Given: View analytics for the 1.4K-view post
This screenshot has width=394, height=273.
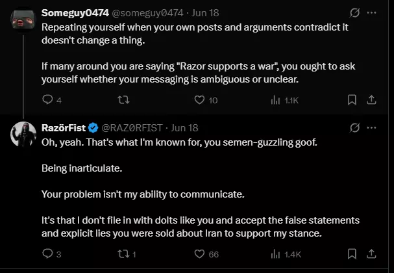Looking at the screenshot, I should 276,254.
